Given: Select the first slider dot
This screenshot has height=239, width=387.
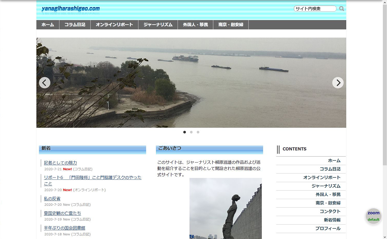Looking at the screenshot, I should (184, 132).
